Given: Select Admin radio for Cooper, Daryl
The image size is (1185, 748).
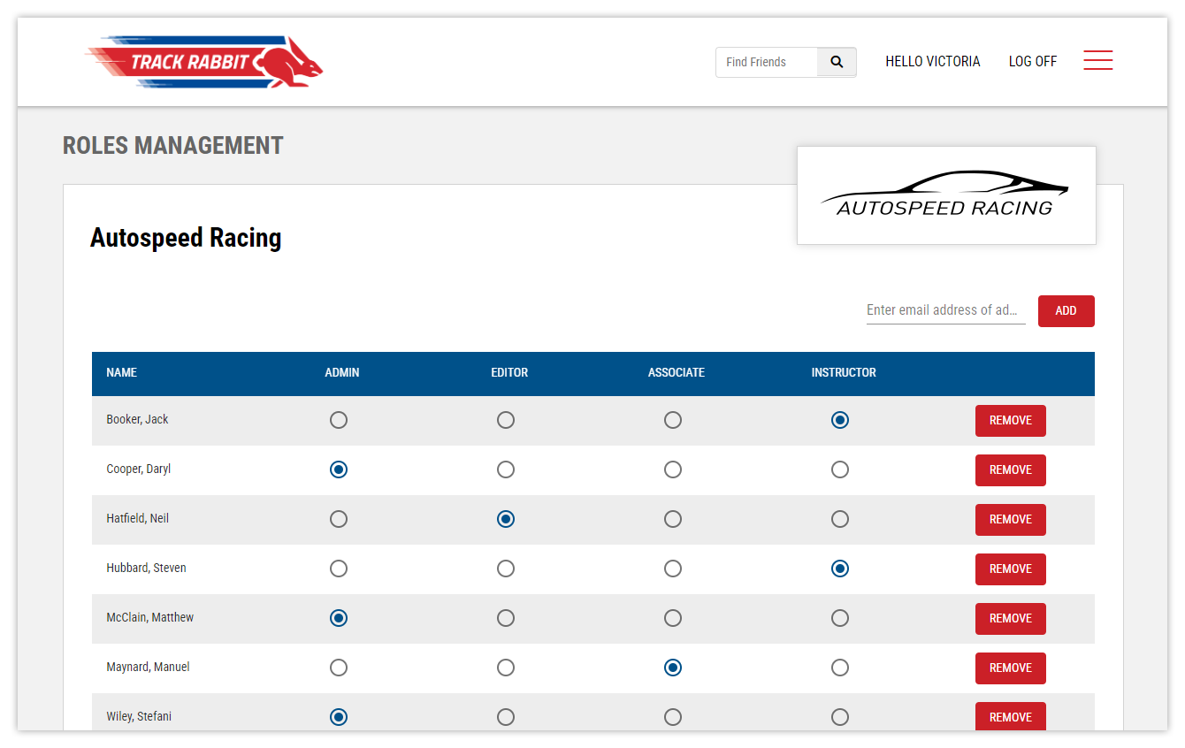Looking at the screenshot, I should (x=339, y=469).
